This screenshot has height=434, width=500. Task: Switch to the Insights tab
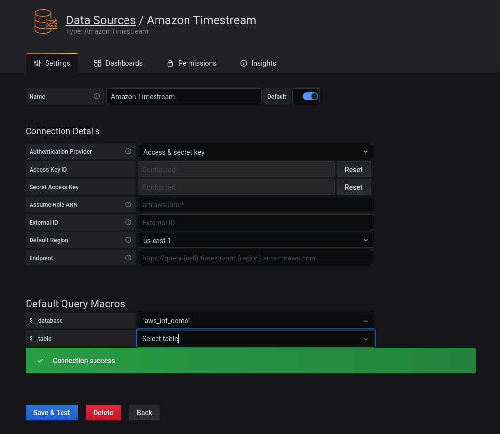258,63
